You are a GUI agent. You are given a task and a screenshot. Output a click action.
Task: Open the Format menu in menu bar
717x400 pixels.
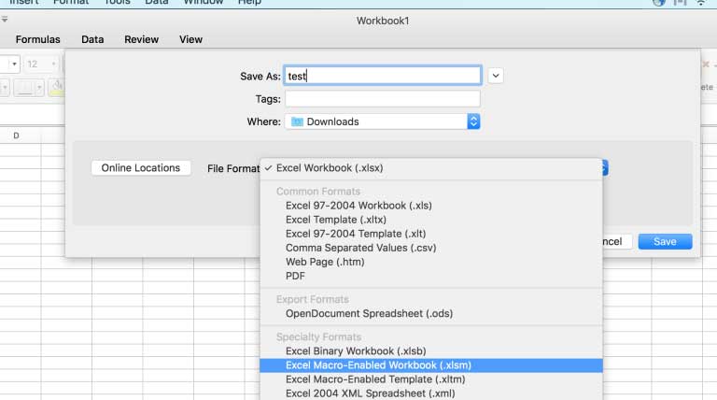[x=71, y=2]
